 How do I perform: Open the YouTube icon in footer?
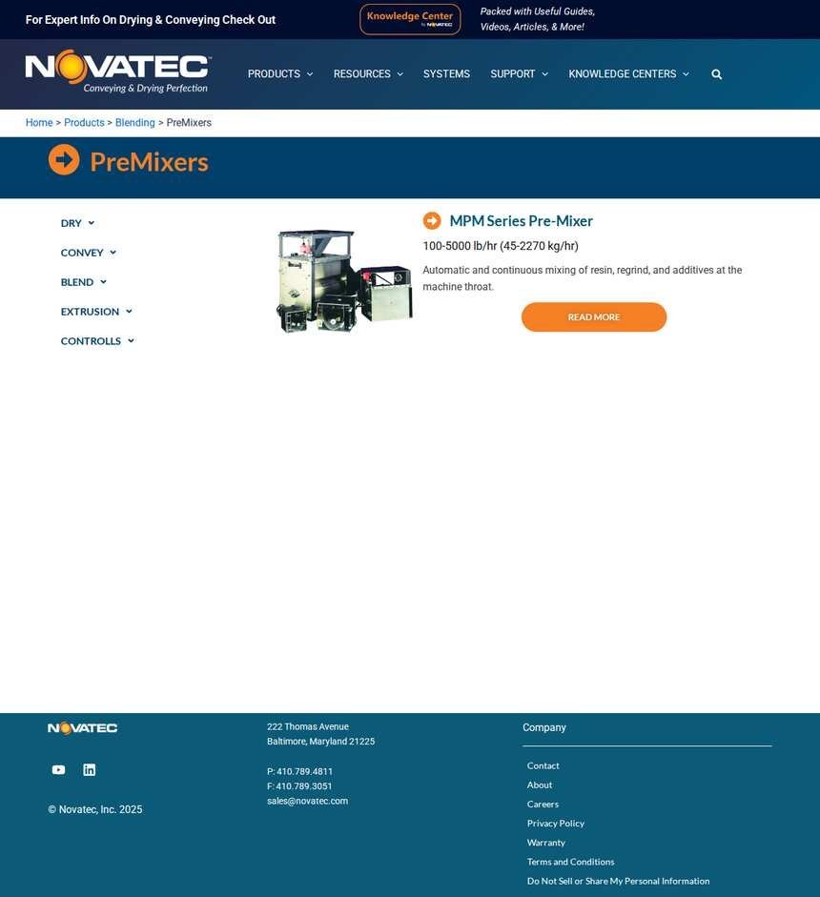point(58,770)
